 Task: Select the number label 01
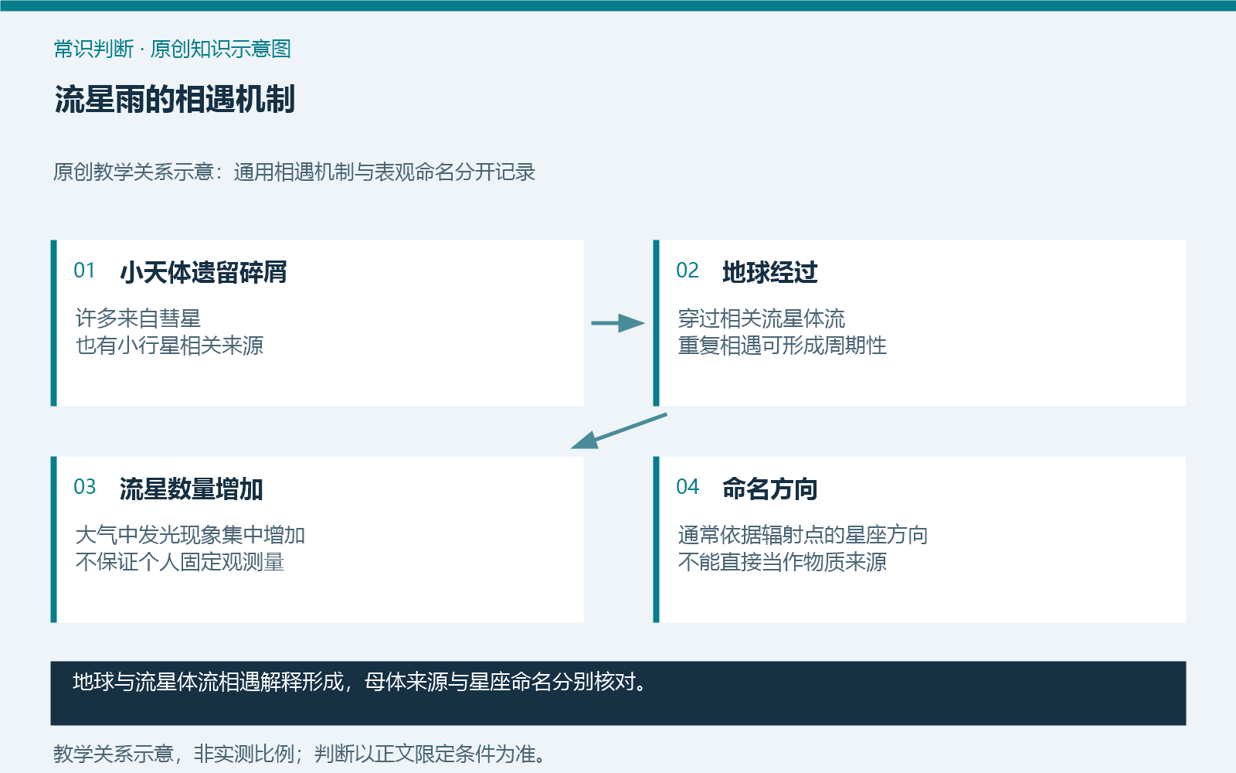pos(84,271)
